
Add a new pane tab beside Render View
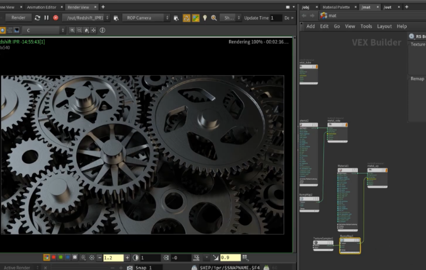coord(103,7)
